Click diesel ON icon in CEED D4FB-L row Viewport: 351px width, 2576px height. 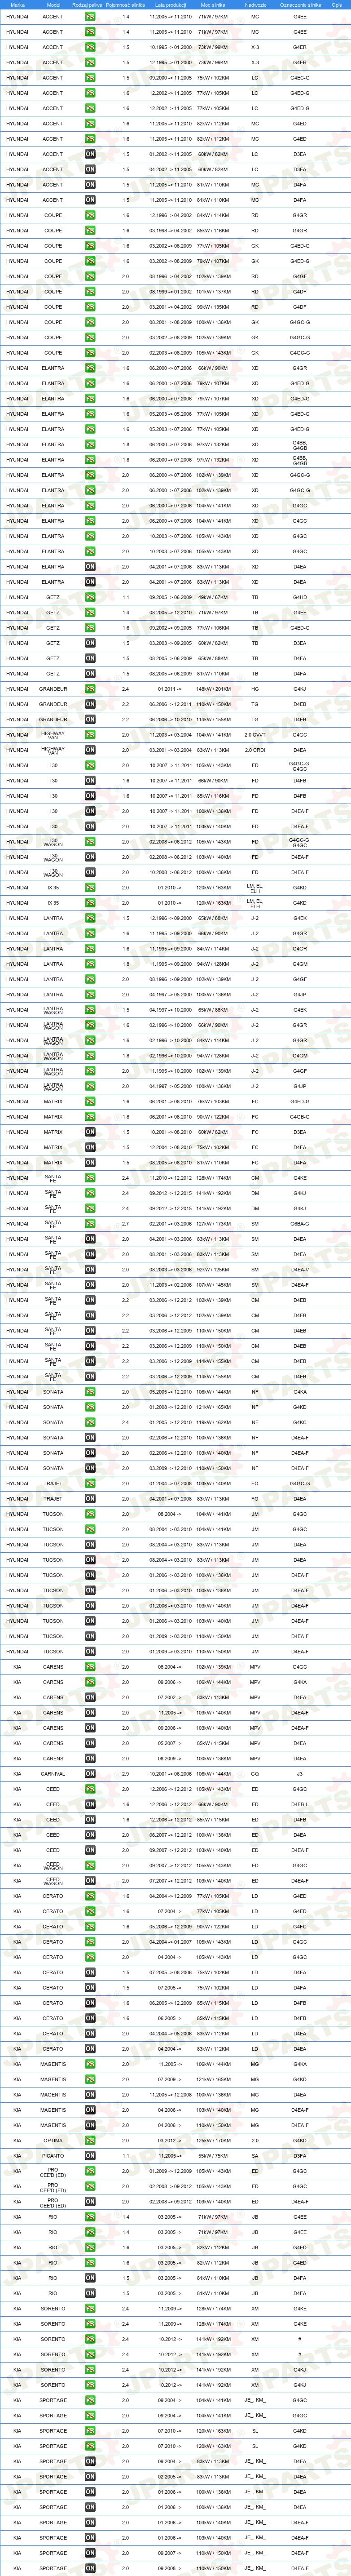90,1805
